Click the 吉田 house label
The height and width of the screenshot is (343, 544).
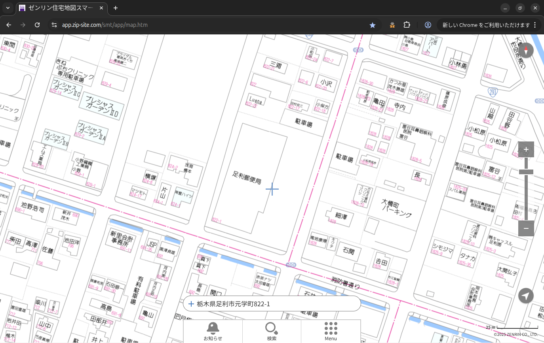click(x=381, y=262)
